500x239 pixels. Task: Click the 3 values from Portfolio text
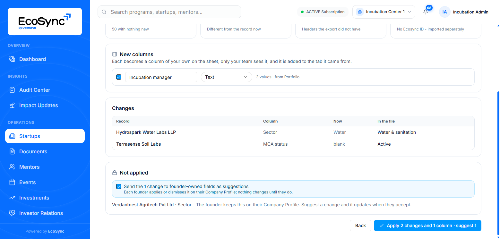coord(278,77)
